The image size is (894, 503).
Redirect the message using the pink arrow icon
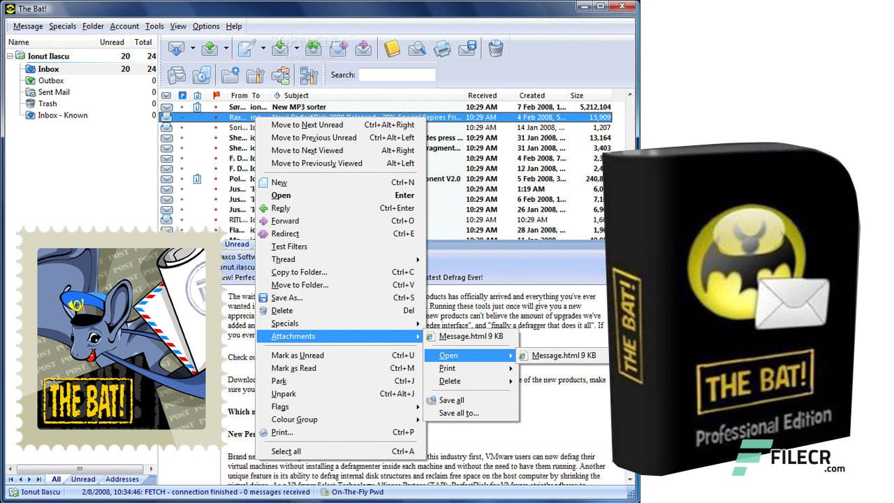(363, 48)
